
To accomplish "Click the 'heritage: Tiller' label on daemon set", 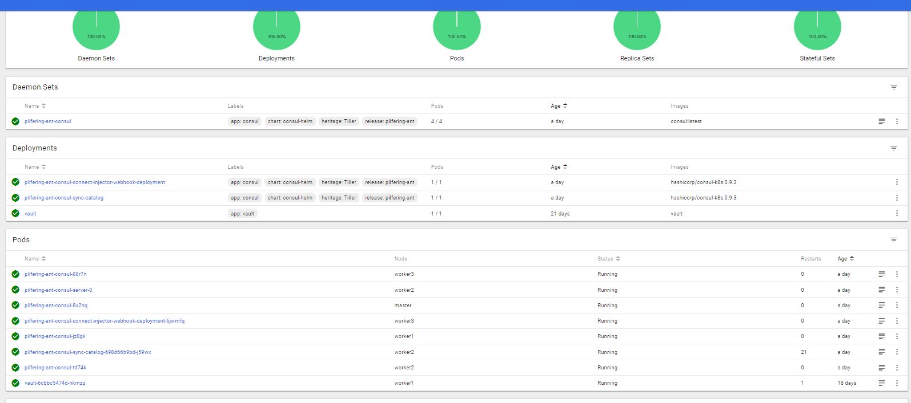I will pyautogui.click(x=339, y=121).
